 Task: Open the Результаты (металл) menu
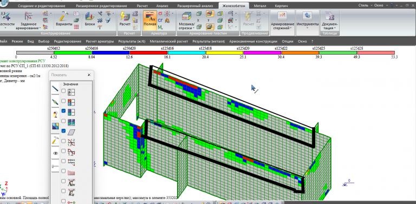(209, 41)
